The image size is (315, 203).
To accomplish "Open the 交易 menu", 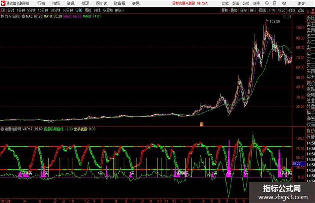I will 136,3.
